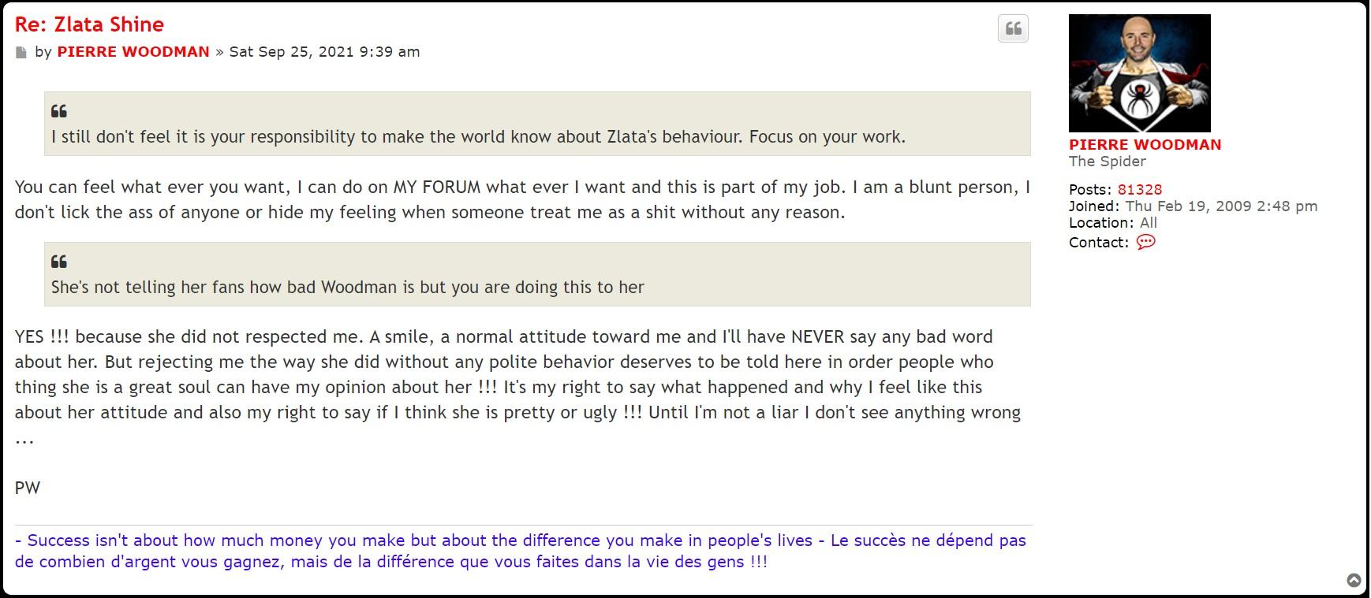The width and height of the screenshot is (1371, 598).
Task: Click the "PW" sign-off text
Action: click(28, 488)
